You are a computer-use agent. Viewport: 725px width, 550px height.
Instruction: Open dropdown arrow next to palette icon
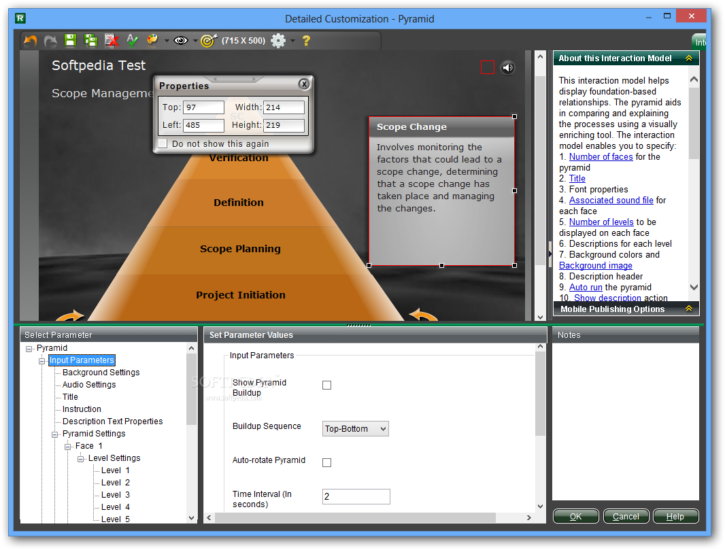click(x=167, y=41)
